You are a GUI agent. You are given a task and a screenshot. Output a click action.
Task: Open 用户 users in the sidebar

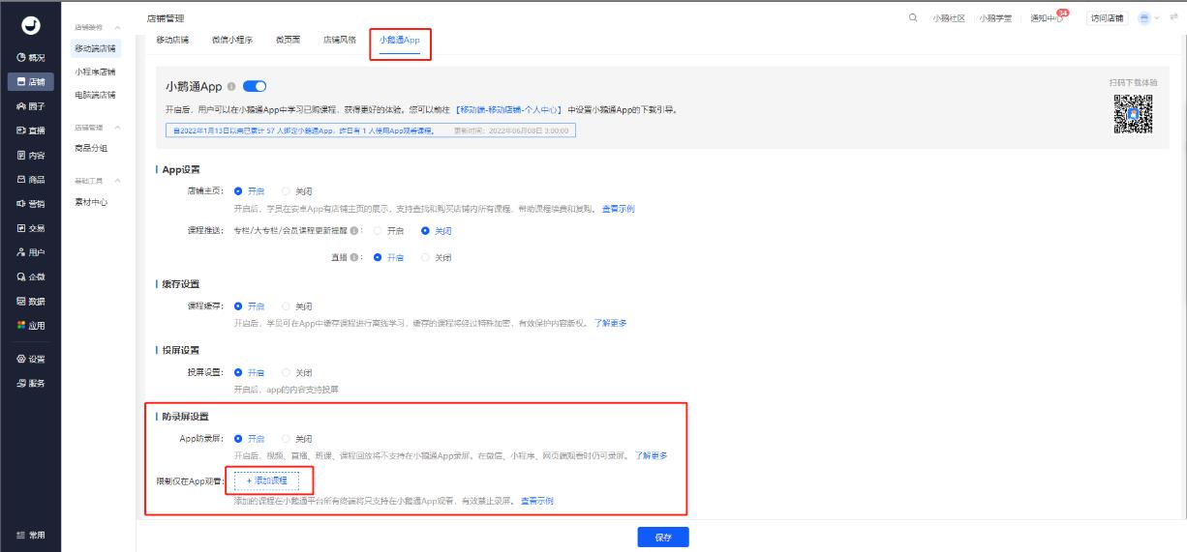click(x=30, y=252)
